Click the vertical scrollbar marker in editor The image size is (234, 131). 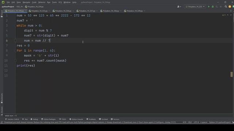pyautogui.click(x=231, y=74)
